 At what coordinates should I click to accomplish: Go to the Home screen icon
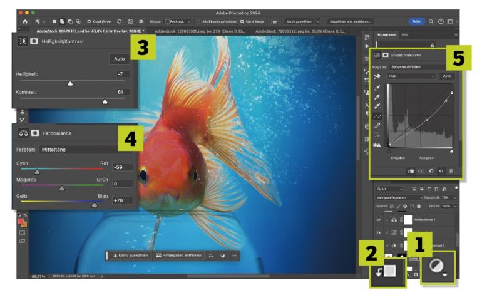coord(25,21)
